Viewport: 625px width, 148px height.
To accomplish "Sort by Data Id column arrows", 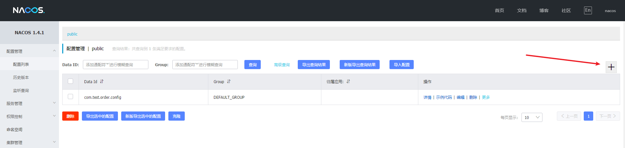I will 102,81.
